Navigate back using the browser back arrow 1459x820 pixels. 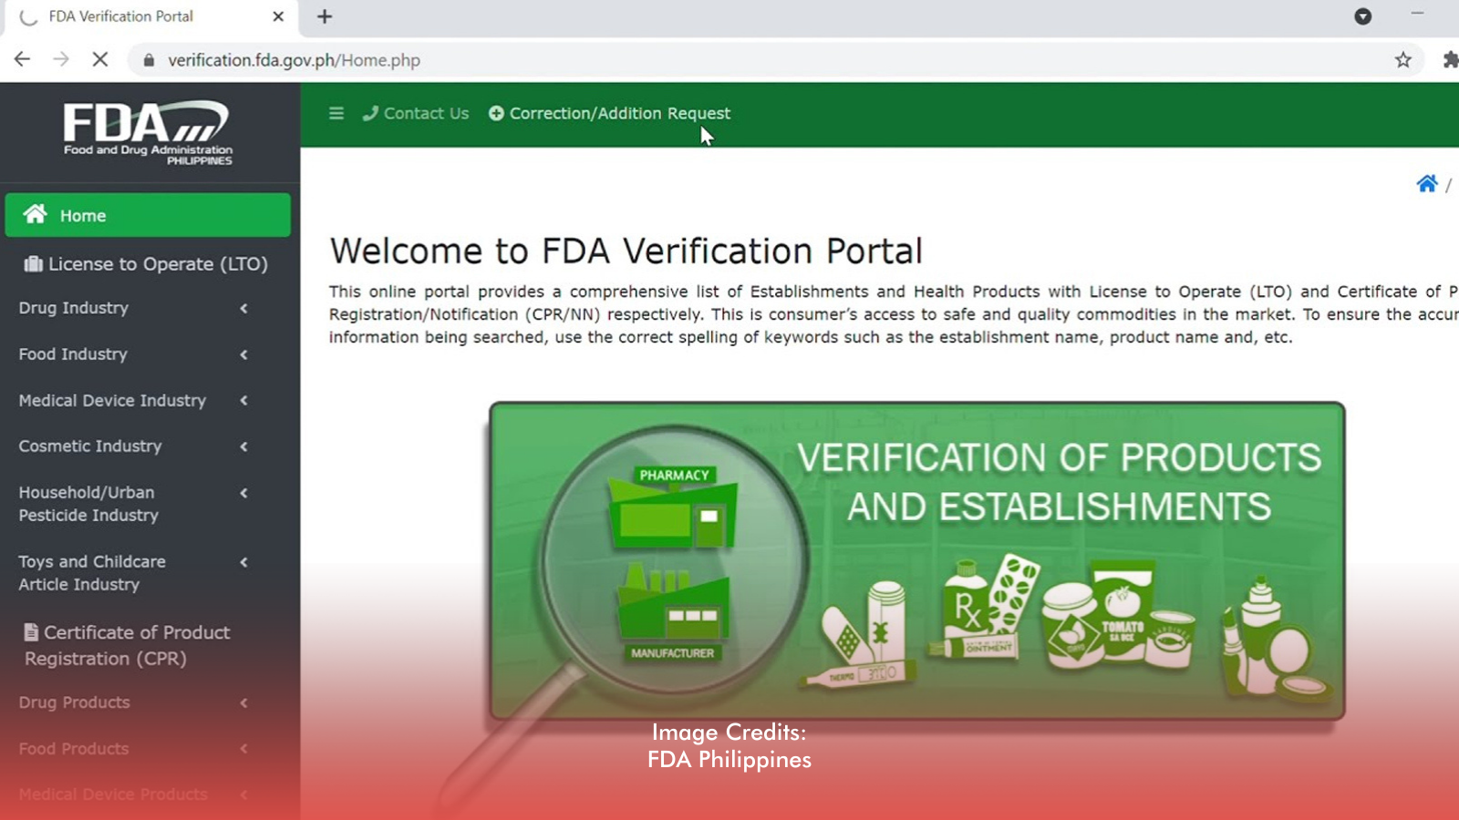[22, 58]
